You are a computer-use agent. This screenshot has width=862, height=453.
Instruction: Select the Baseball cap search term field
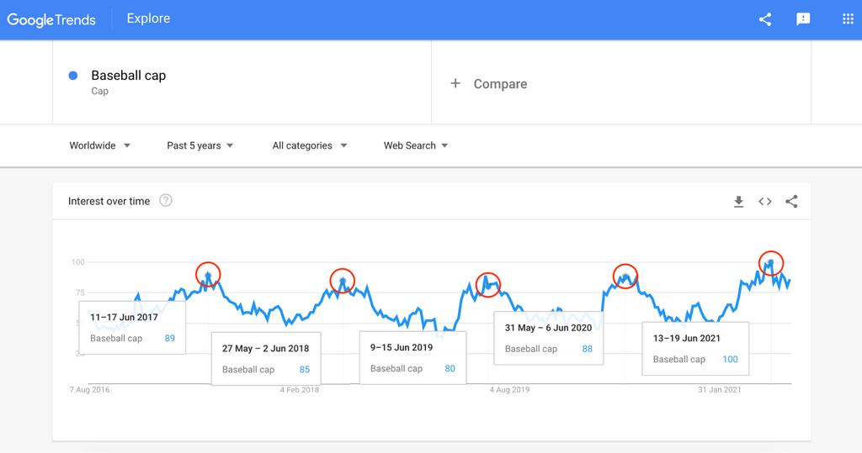(x=128, y=76)
